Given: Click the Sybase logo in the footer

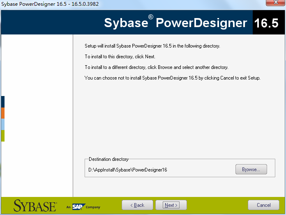Looking at the screenshot, I should pyautogui.click(x=35, y=206).
